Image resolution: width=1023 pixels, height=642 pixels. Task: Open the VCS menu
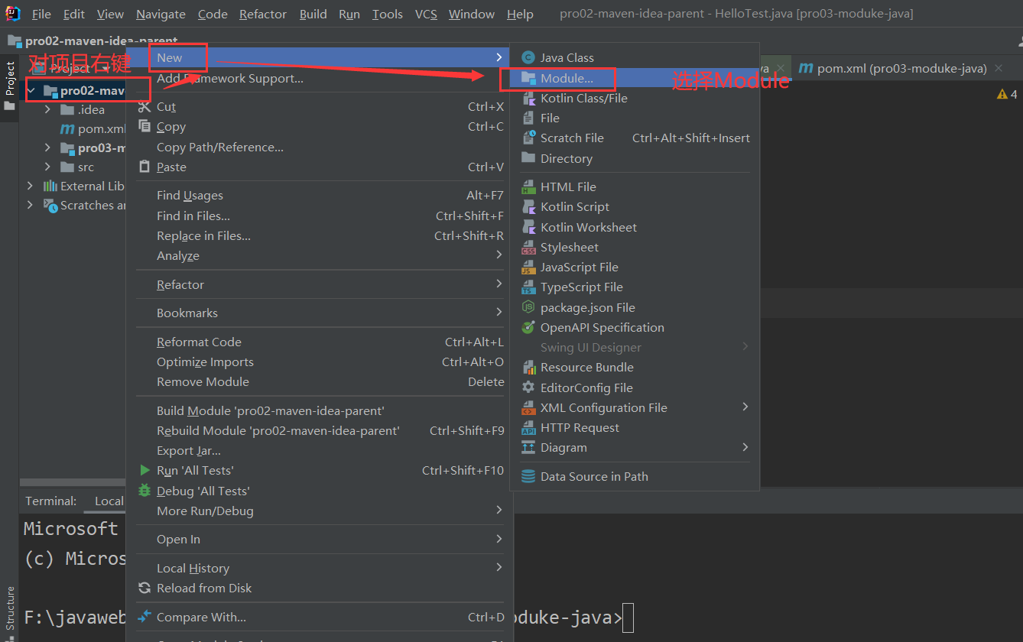pyautogui.click(x=426, y=15)
